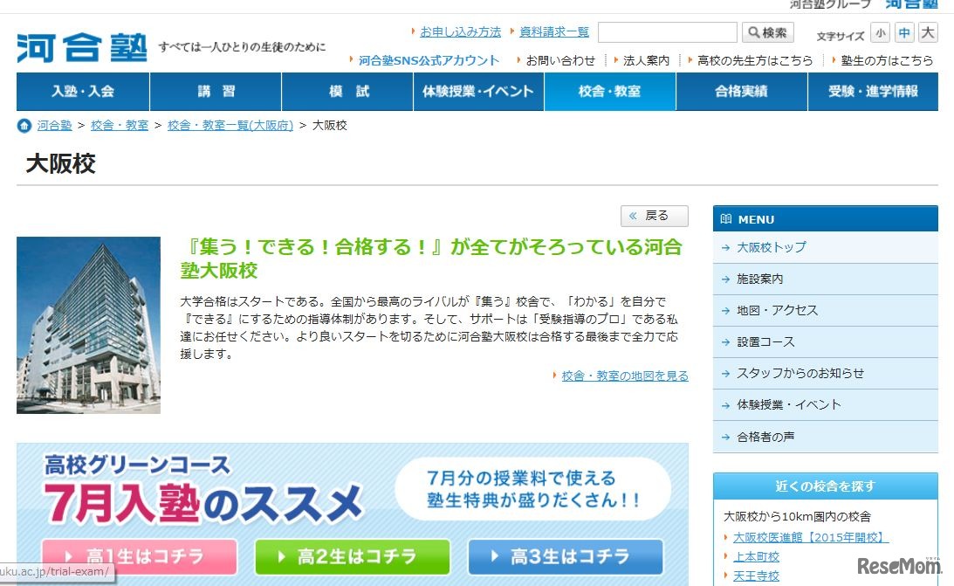Click 高2生はコチラ green button
This screenshot has width=954, height=586.
click(353, 557)
